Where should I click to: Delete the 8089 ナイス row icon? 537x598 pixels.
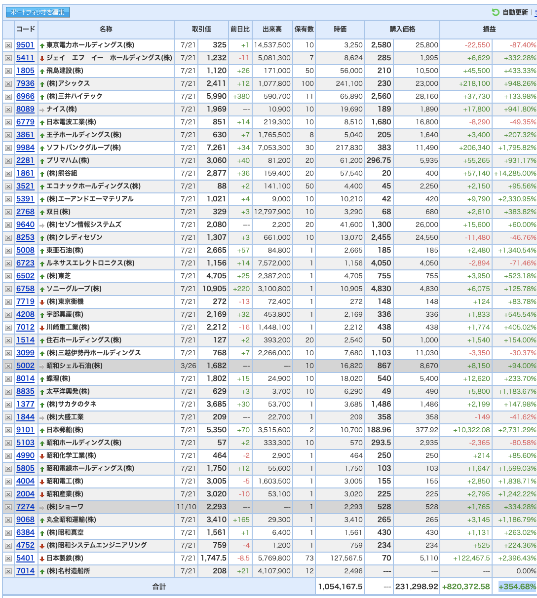tap(8, 110)
